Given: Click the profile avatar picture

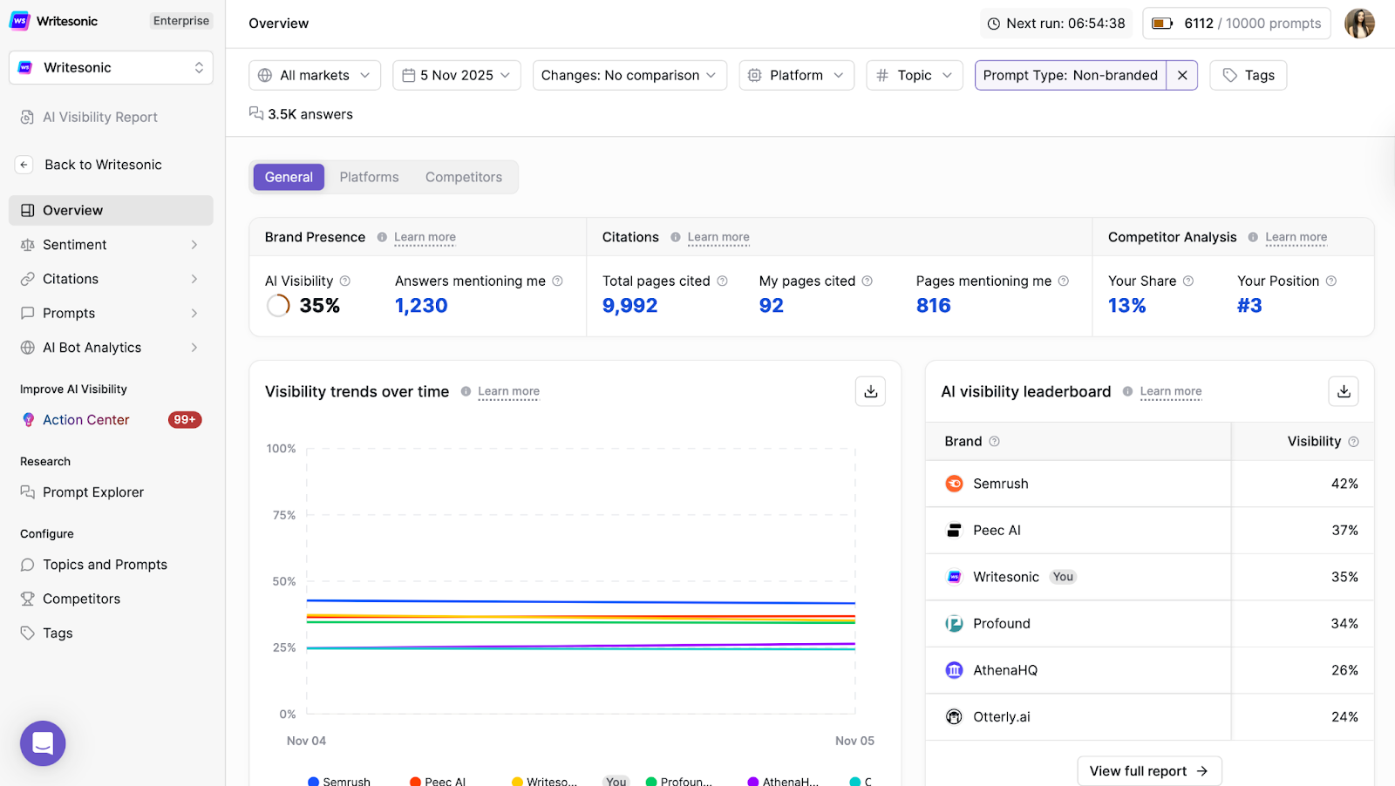Looking at the screenshot, I should coord(1359,23).
